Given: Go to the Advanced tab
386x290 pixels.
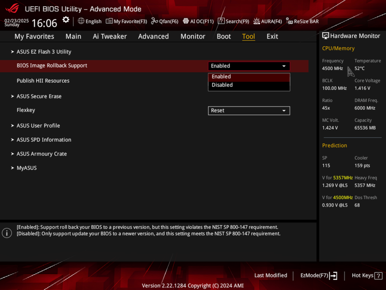Looking at the screenshot, I should point(153,37).
